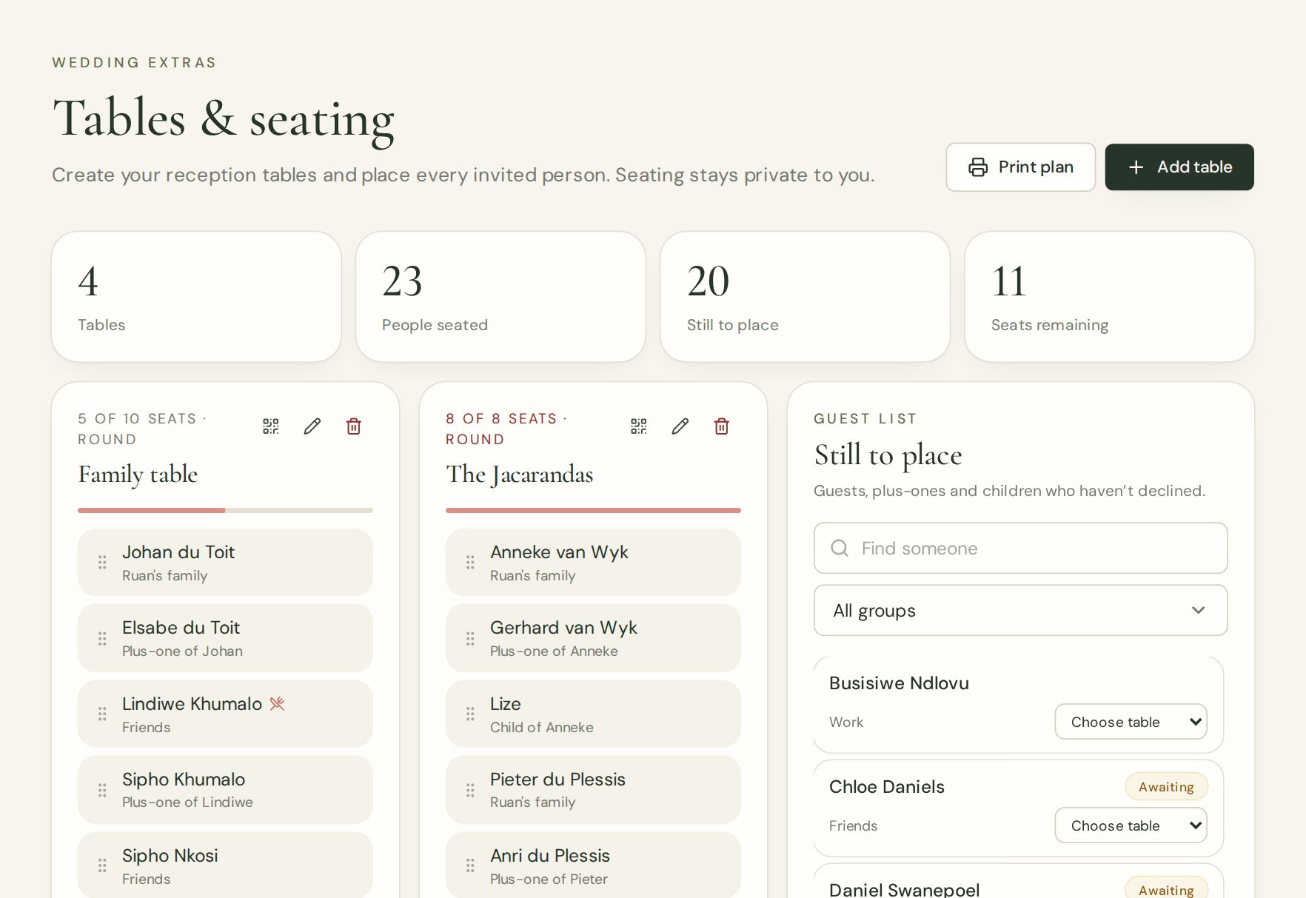Click the Child of Anneke label
This screenshot has height=898, width=1306.
(542, 727)
